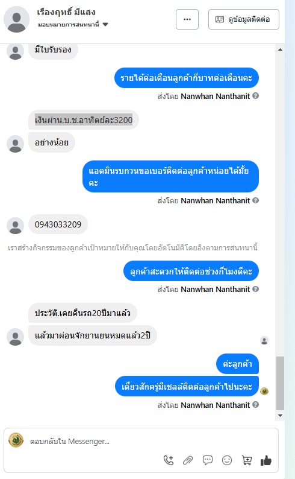Click the ดูข้อมูลติดต่อ button

click(x=243, y=19)
